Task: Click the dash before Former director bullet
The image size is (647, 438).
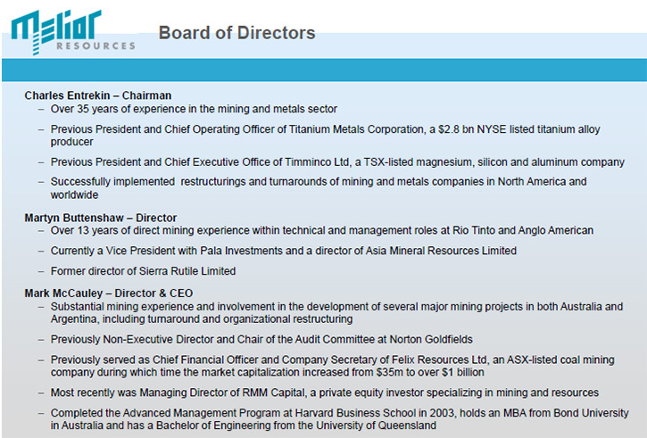Action: 41,271
